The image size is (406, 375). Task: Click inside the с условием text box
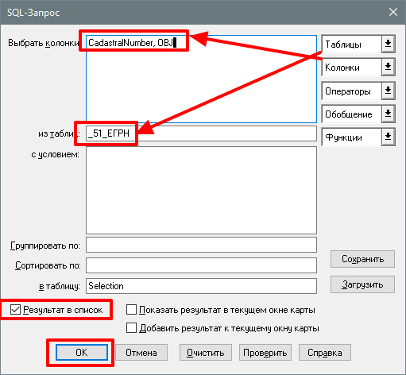201,190
